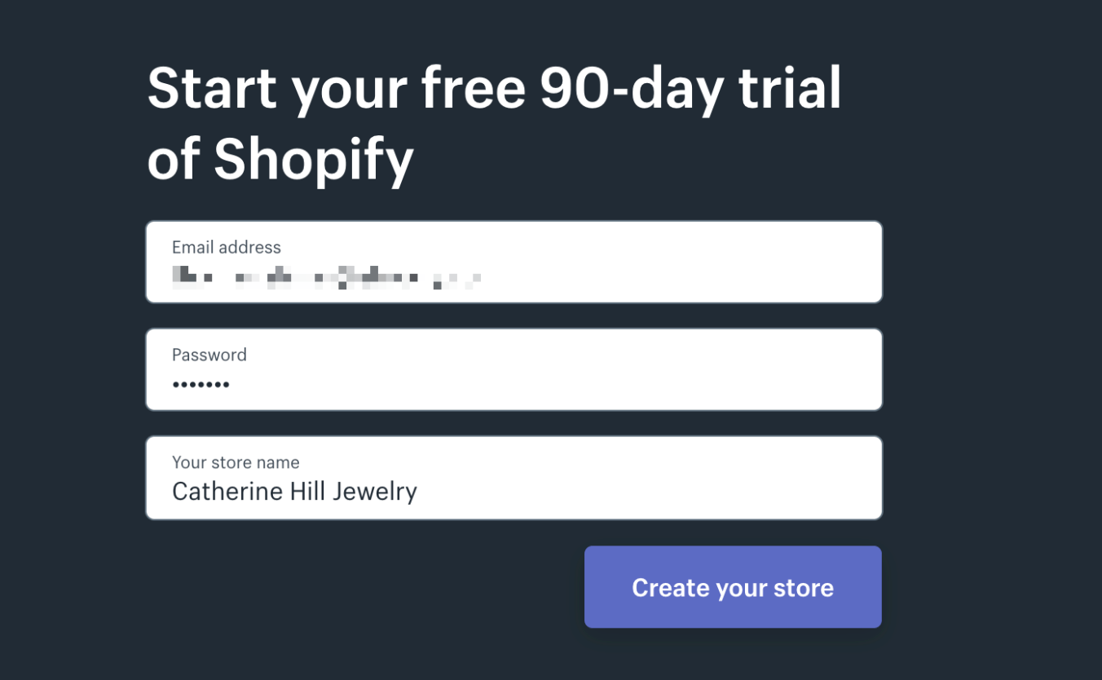Click the Your store name label
This screenshot has height=680, width=1102.
(x=235, y=461)
